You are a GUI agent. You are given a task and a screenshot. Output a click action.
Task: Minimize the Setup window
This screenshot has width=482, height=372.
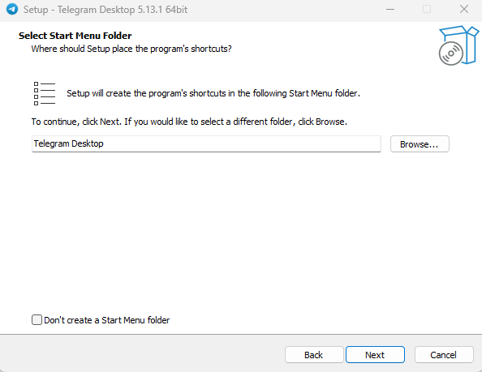(x=390, y=10)
